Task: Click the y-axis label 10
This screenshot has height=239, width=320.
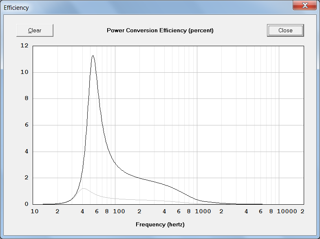Action: [x=24, y=72]
